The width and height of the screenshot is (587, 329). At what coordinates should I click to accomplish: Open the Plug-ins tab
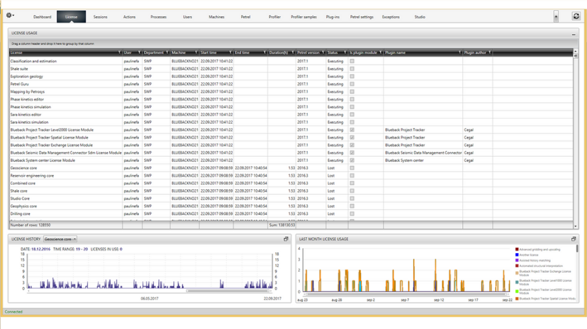333,17
